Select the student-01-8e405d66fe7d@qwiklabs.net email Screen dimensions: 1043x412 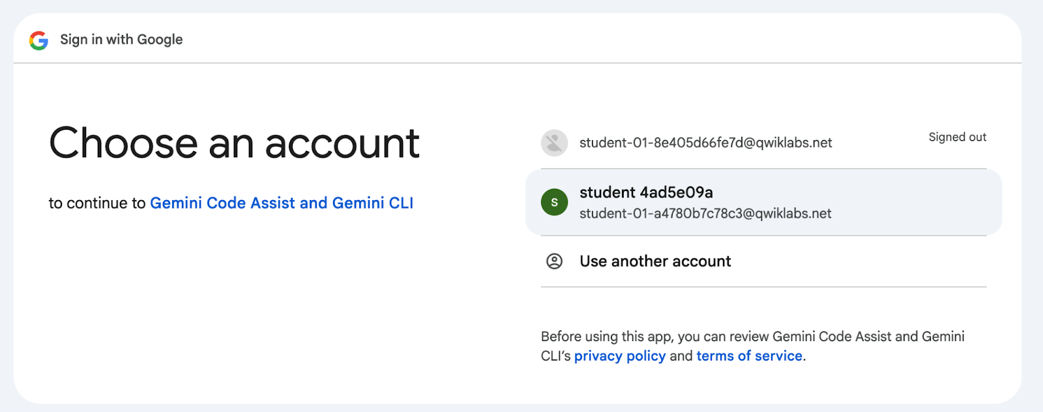click(705, 143)
